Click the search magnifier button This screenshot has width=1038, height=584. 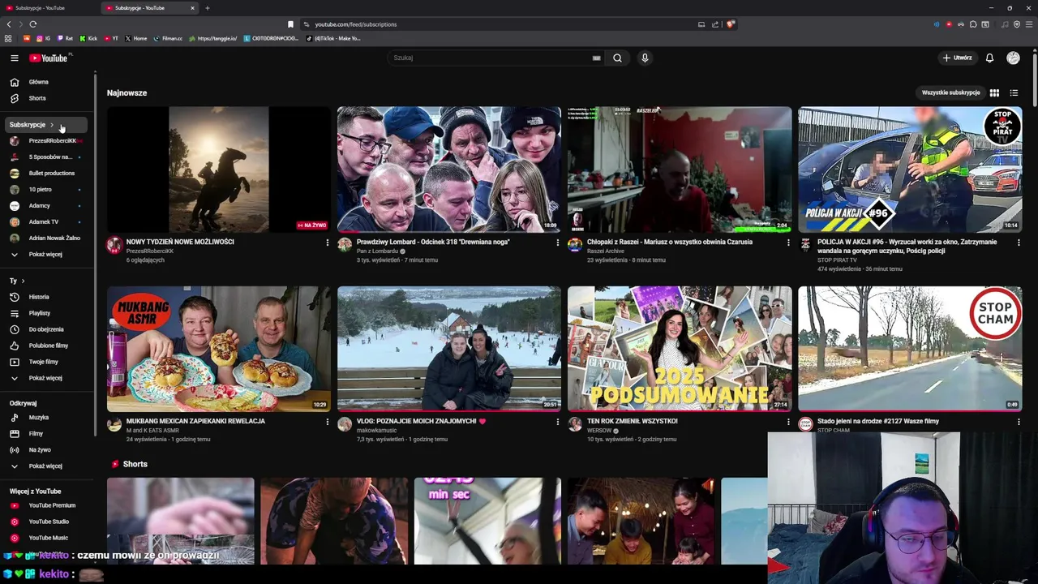[x=617, y=58]
